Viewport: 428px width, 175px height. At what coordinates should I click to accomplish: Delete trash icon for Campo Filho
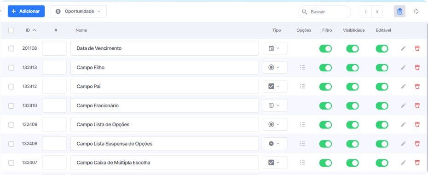click(x=417, y=67)
